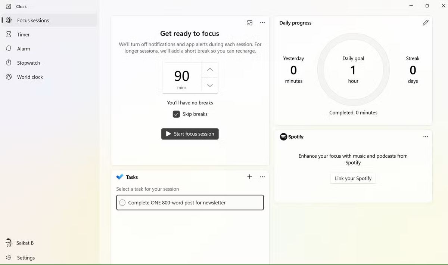Pop out the focus session panel
448x265 pixels.
(249, 22)
